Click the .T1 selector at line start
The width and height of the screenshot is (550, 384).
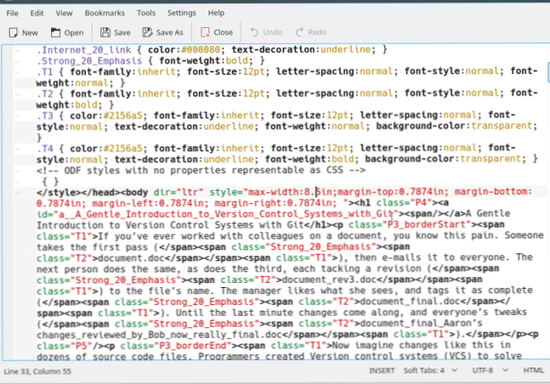[x=44, y=72]
